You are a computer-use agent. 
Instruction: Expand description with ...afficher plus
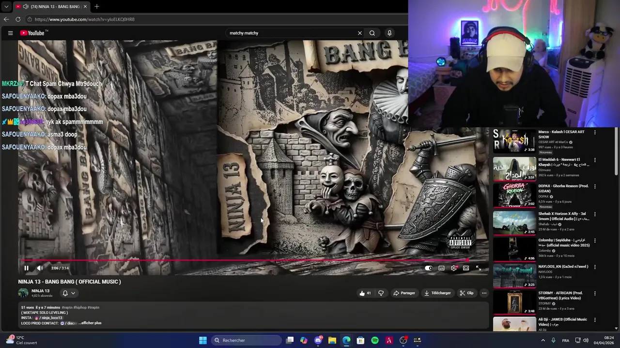[x=90, y=323]
